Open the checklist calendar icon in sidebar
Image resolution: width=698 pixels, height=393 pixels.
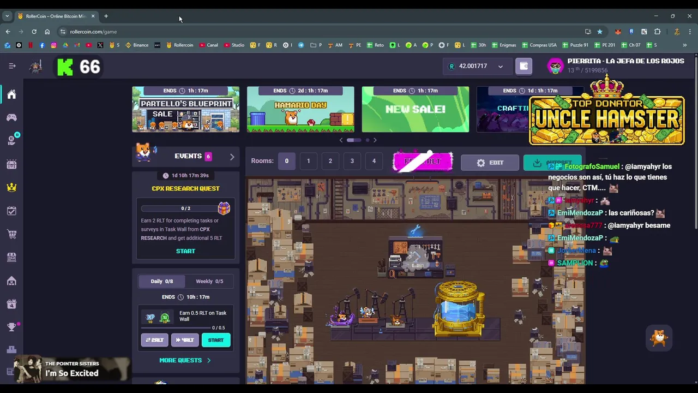[11, 211]
